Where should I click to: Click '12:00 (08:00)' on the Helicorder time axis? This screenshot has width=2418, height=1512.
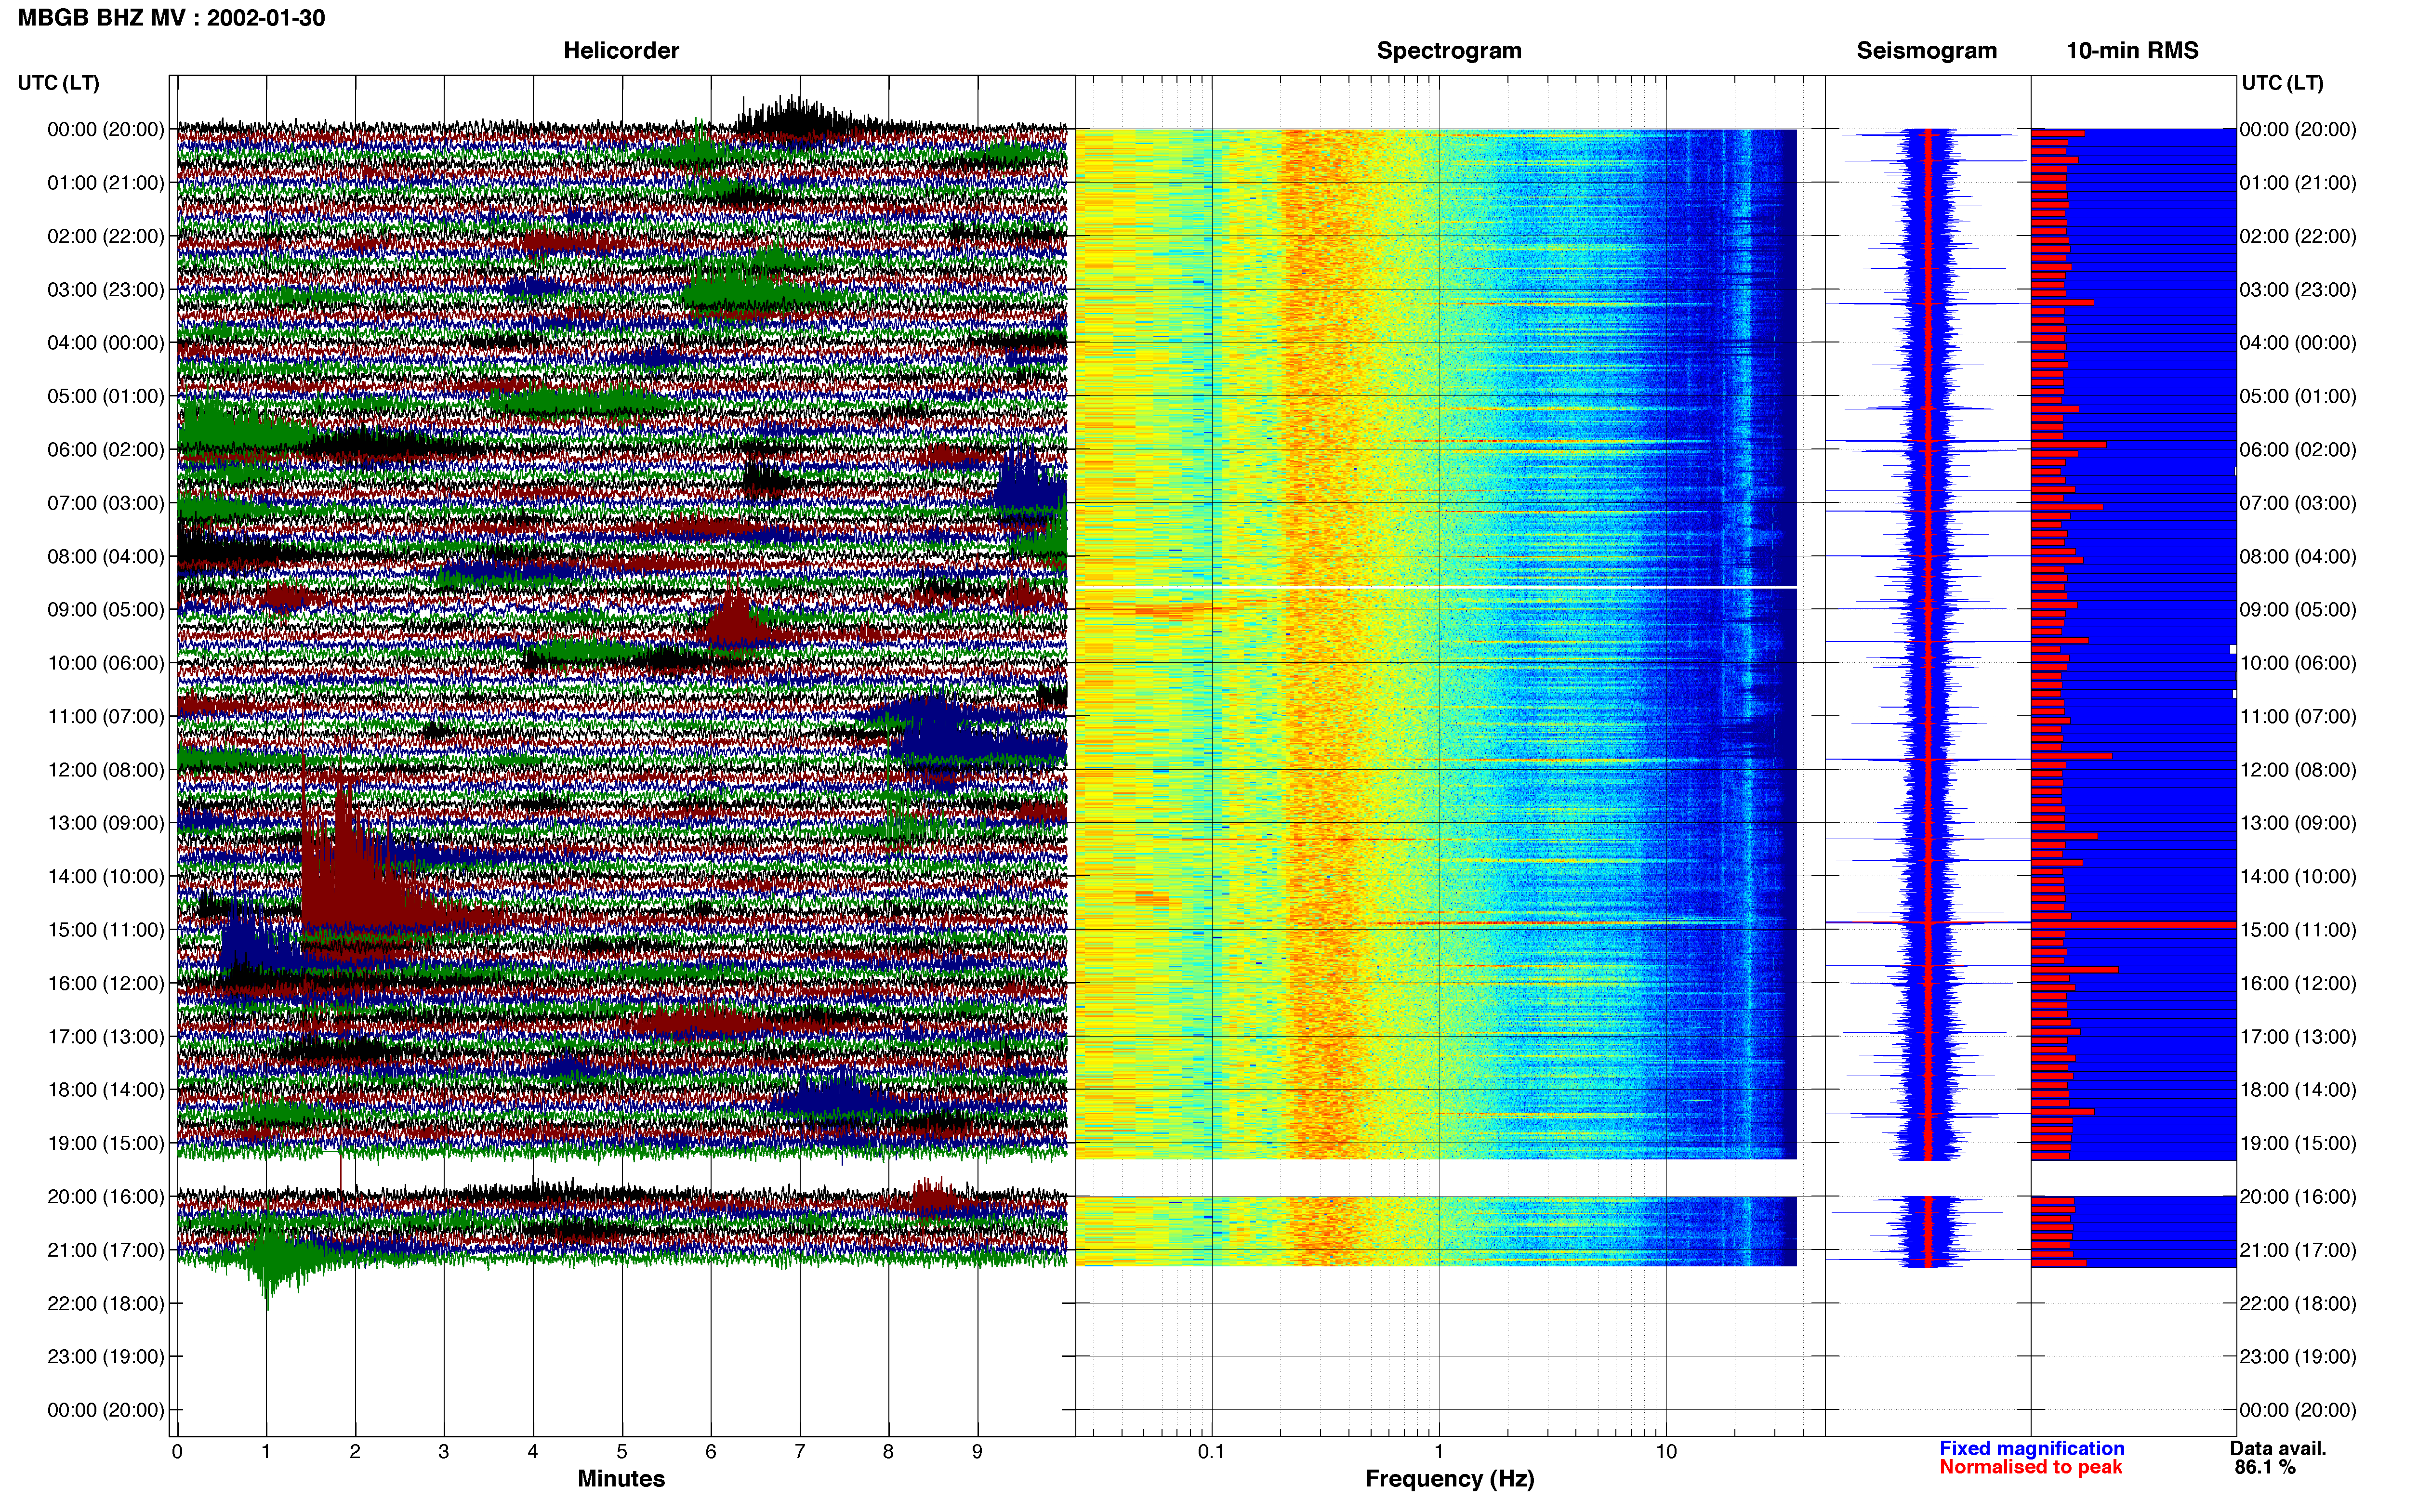(106, 770)
